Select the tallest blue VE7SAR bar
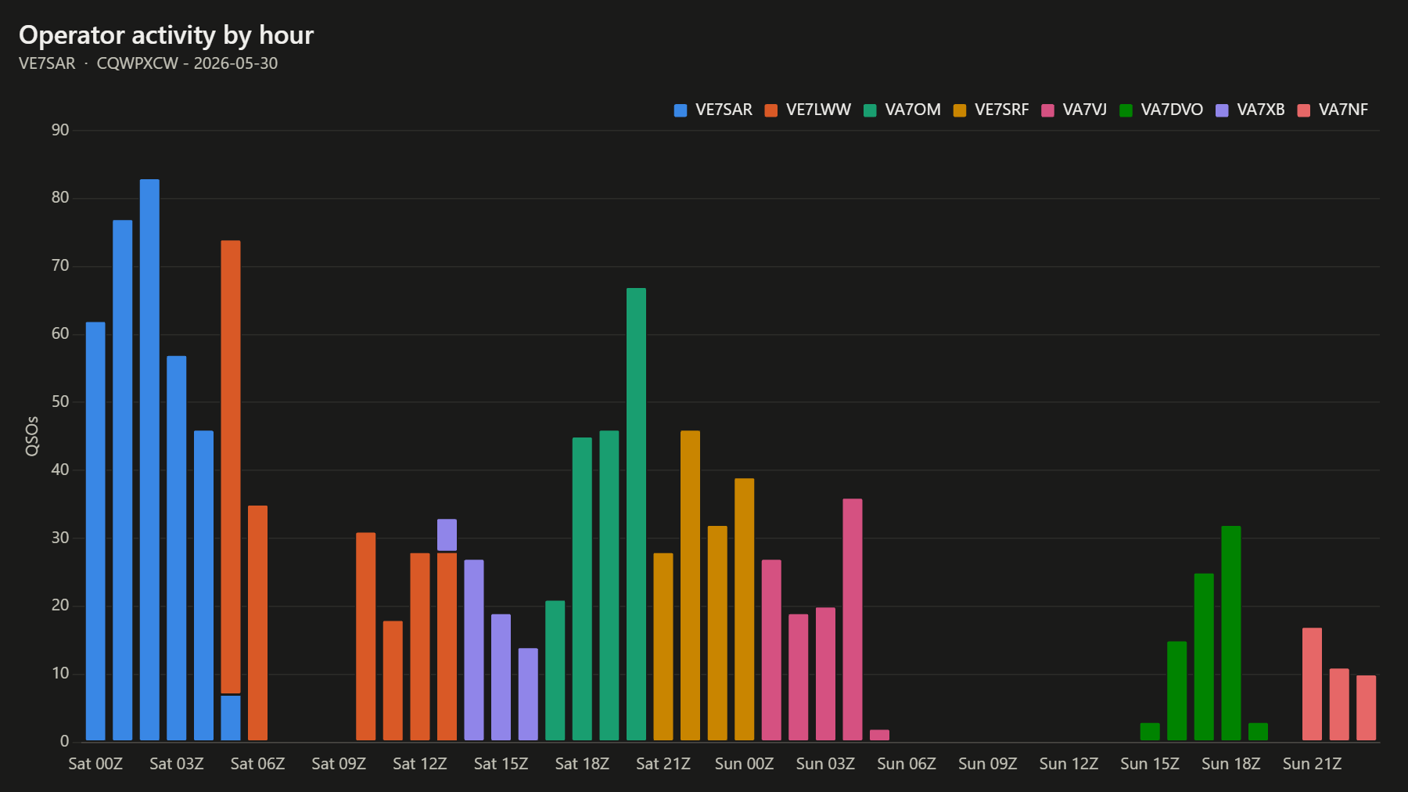 click(149, 460)
